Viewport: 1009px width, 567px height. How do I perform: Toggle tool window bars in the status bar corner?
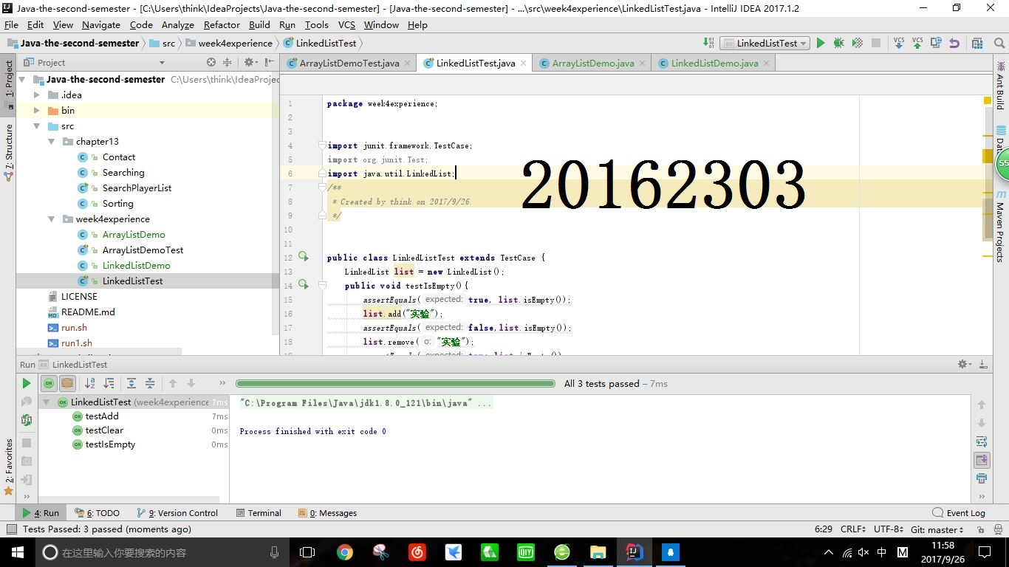click(x=11, y=529)
